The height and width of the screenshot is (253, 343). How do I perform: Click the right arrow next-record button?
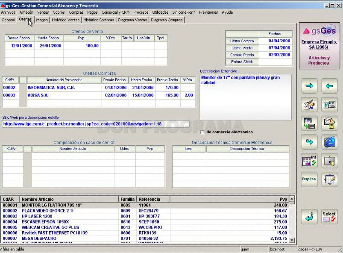pyautogui.click(x=309, y=86)
